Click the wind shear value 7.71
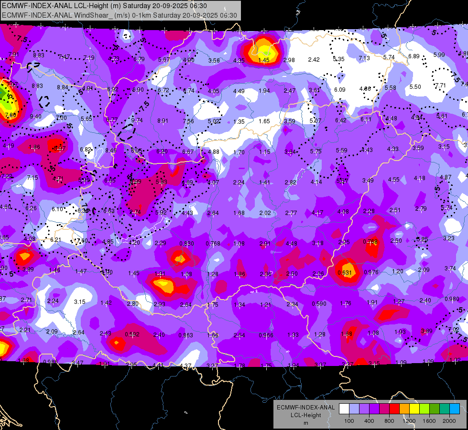Viewport: 468px width, 430px height. tap(440, 86)
